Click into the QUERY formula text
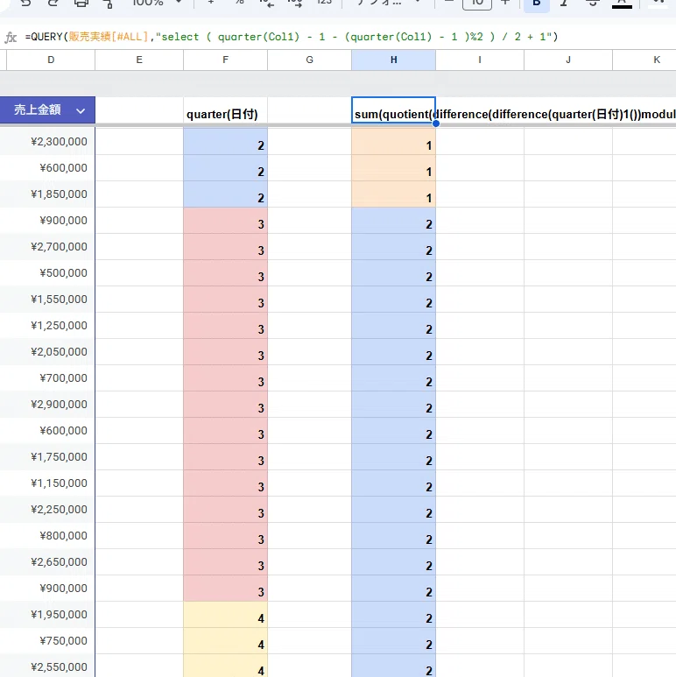The height and width of the screenshot is (677, 676). (292, 37)
